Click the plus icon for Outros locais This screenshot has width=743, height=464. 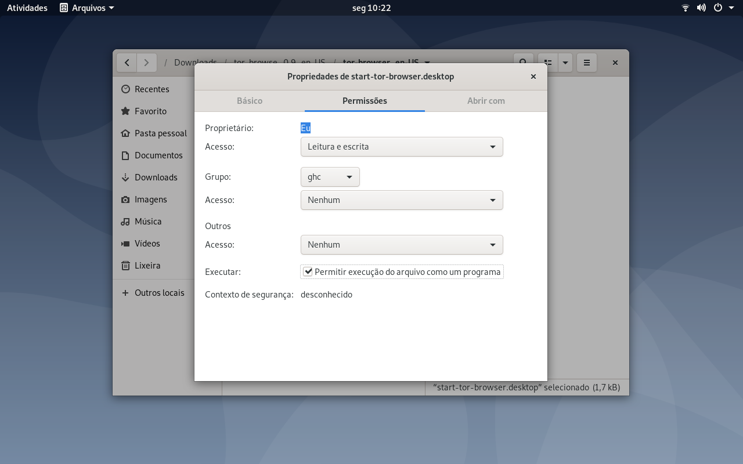pyautogui.click(x=125, y=293)
